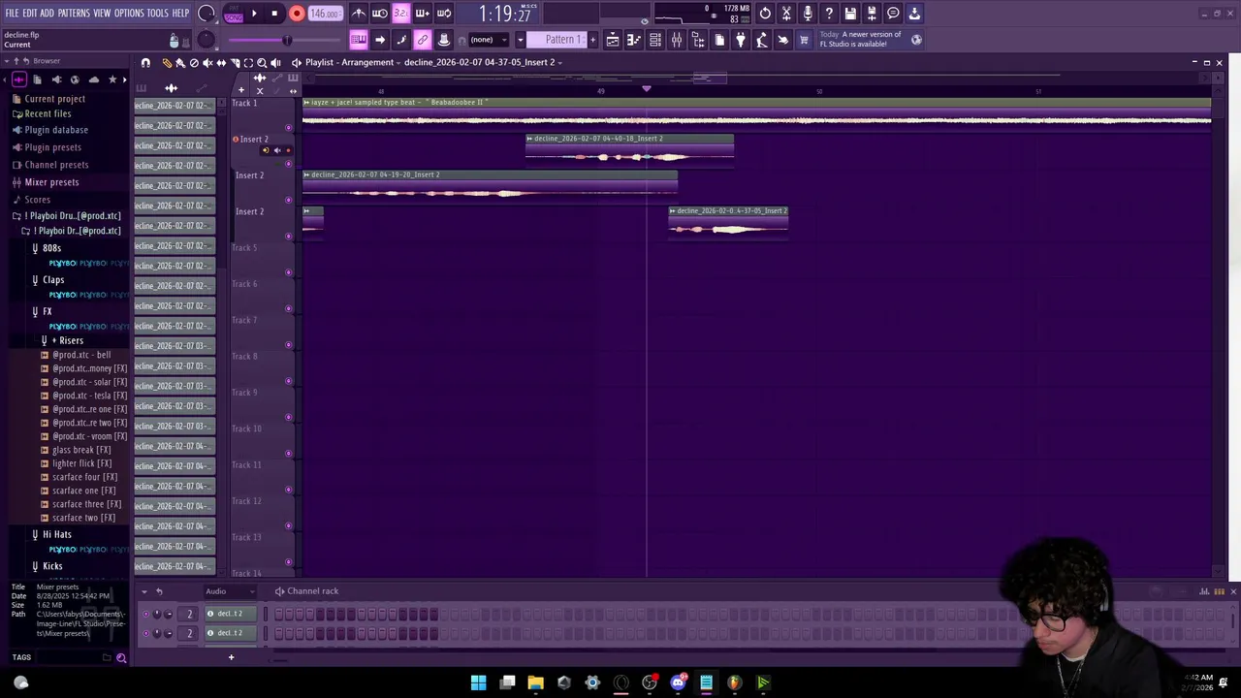Screen dimensions: 1241x698
Task: Click the tempo 146.000 field
Action: click(324, 14)
